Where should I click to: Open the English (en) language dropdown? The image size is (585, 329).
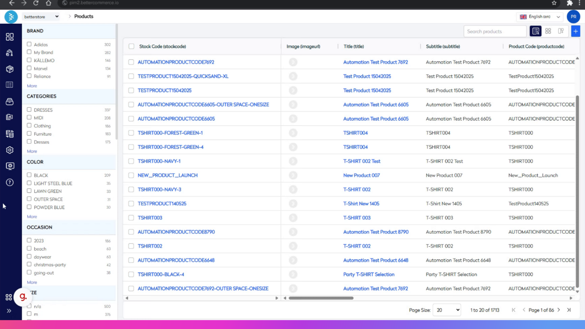pos(540,17)
